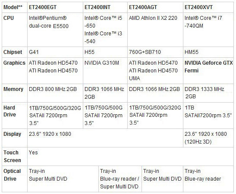Click the Chipset row label
236x194 pixels.
pos(13,52)
